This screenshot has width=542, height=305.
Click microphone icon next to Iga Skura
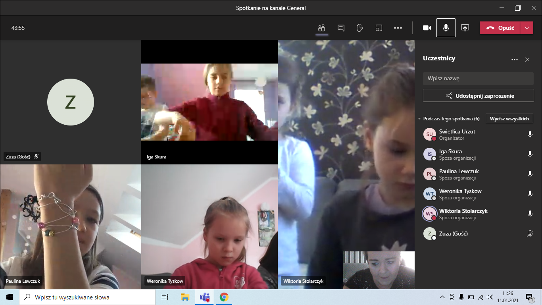pyautogui.click(x=530, y=154)
